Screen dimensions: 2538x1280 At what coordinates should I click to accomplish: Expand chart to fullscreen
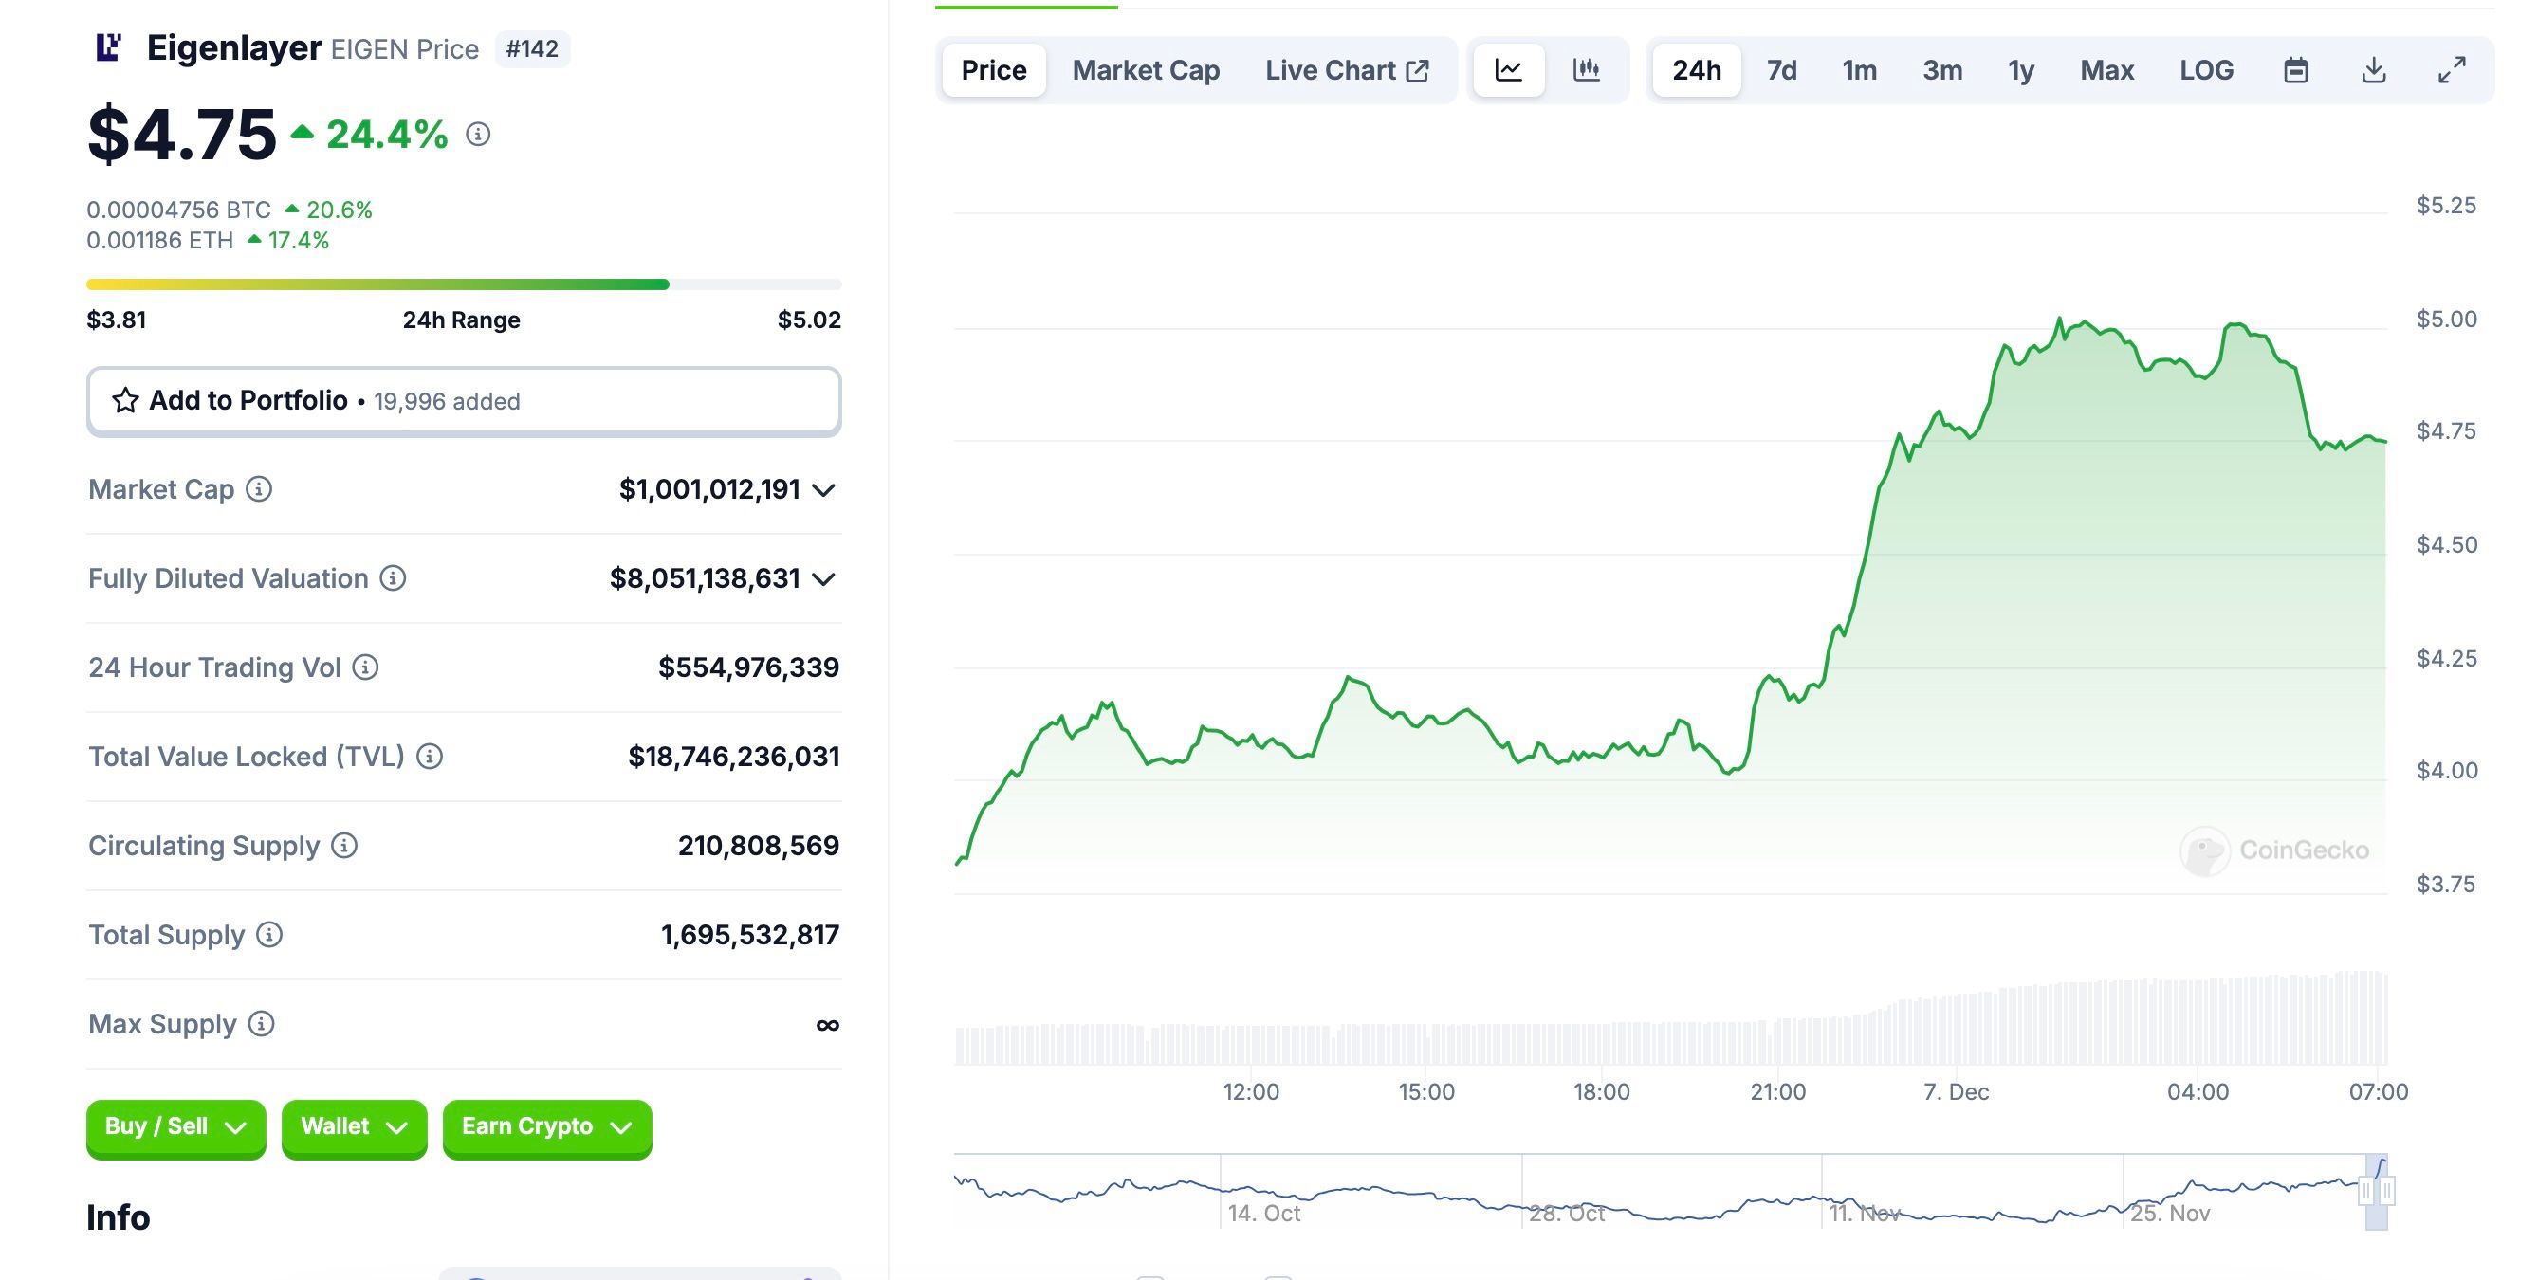(2452, 70)
